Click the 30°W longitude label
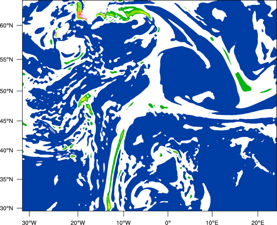The width and height of the screenshot is (277, 225). [29, 223]
